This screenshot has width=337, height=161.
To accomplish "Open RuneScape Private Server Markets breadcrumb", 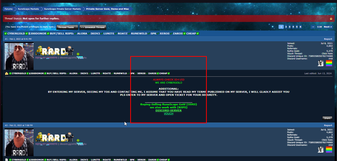I will [62, 9].
